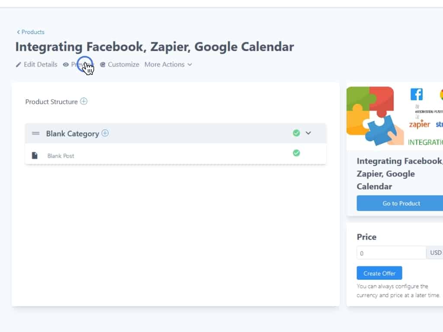Click the Customize palette icon
This screenshot has height=332, width=443.
point(103,65)
